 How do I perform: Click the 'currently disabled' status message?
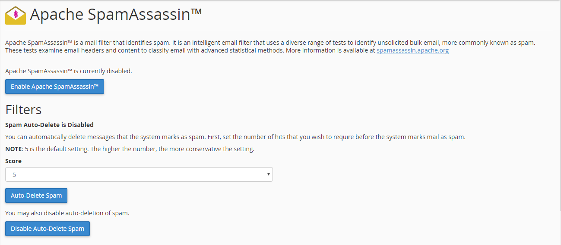coord(69,71)
